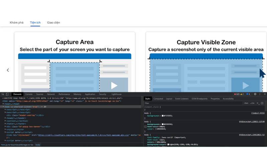267x167 pixels.
Task: Open the Security tab
Action: pyautogui.click(x=103, y=94)
